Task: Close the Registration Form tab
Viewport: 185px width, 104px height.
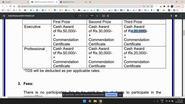Action: [86, 2]
